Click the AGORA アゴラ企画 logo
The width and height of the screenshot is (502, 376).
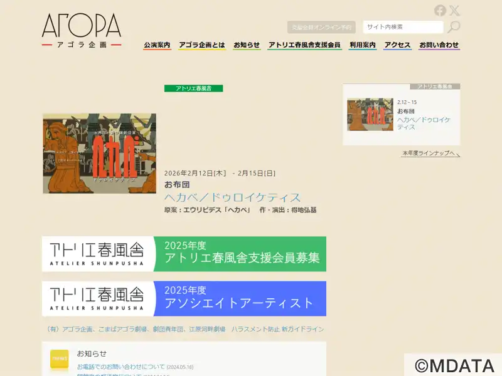82,31
